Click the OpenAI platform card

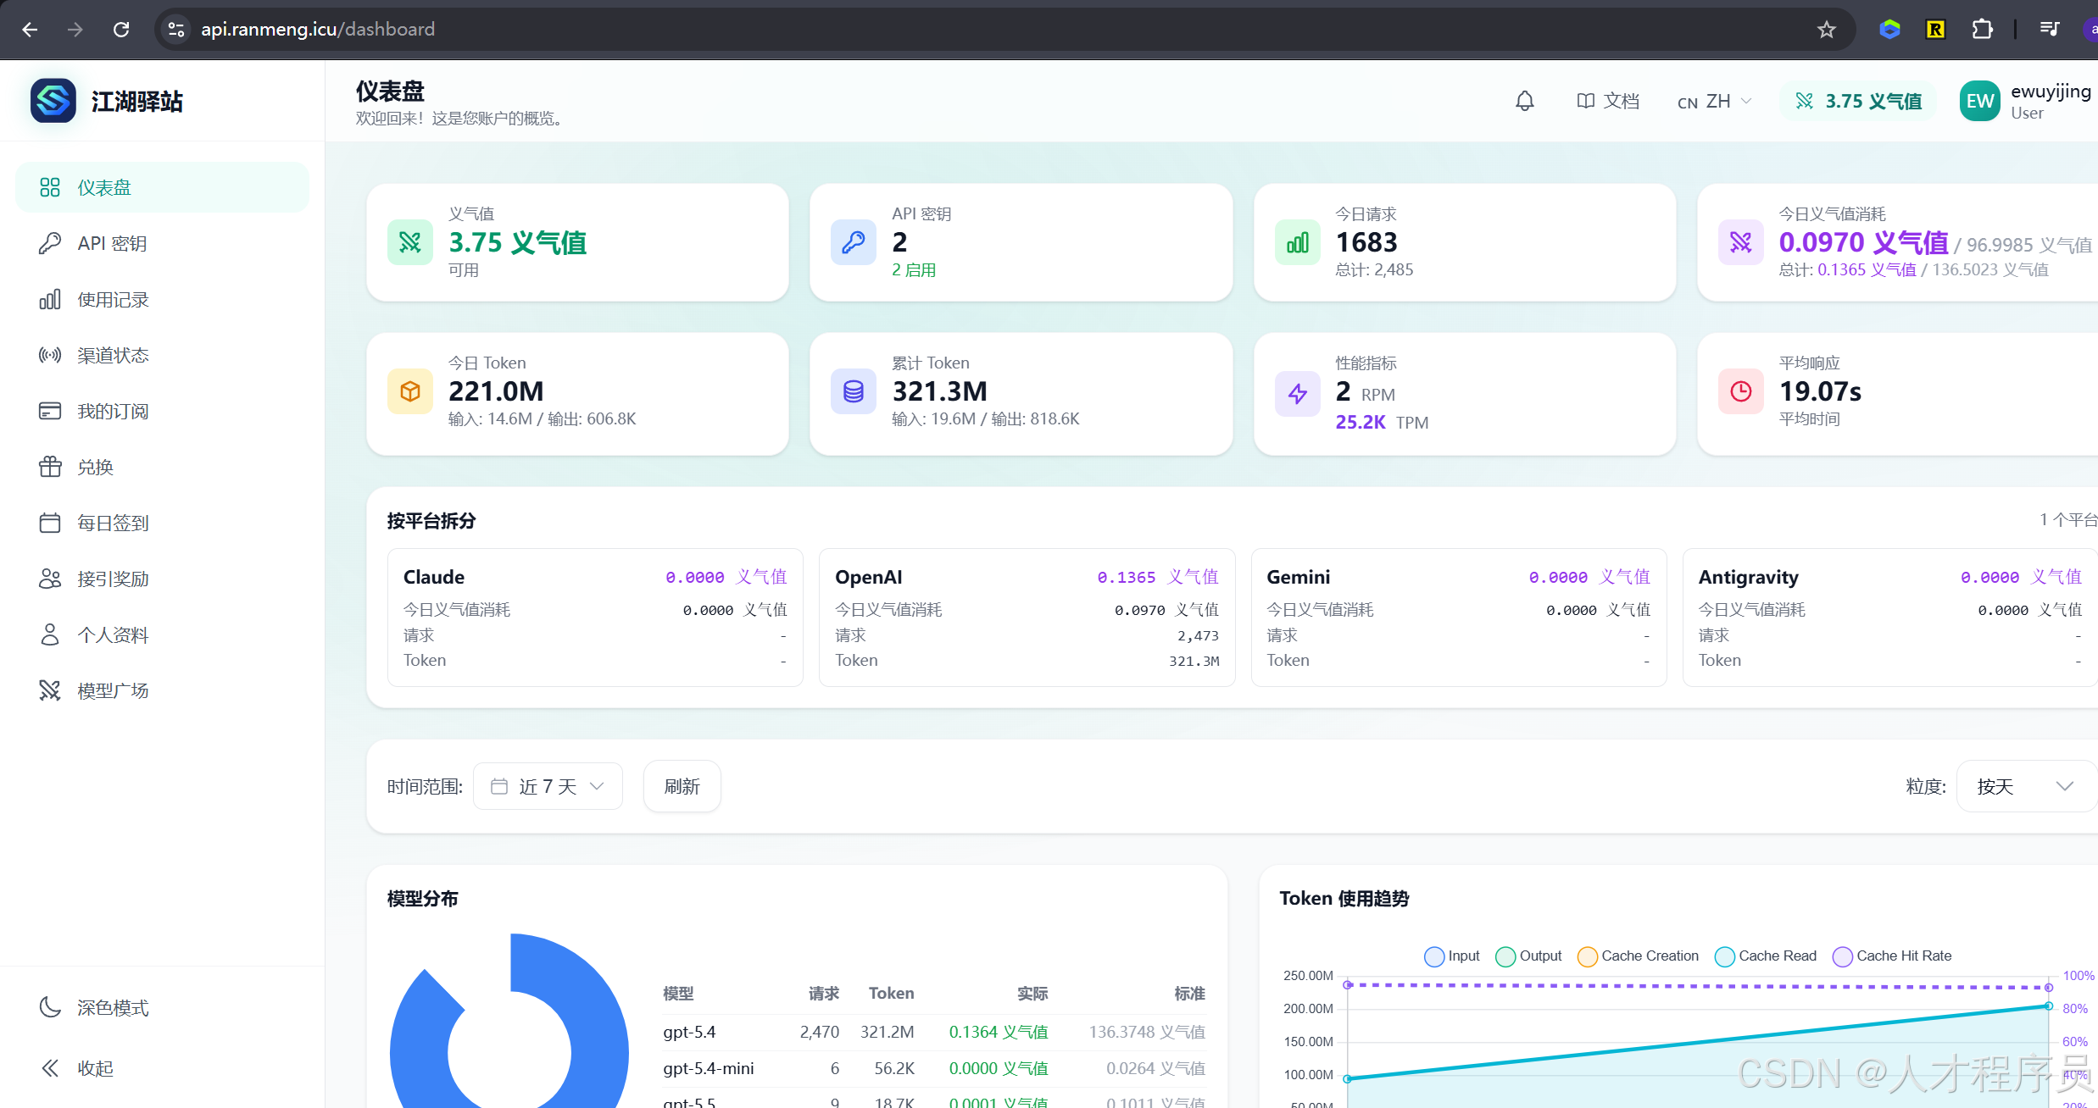pyautogui.click(x=1027, y=618)
